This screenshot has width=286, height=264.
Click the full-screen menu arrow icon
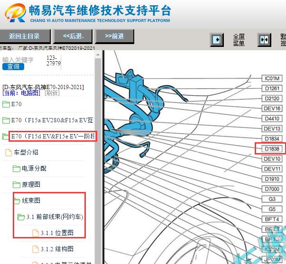pos(217,39)
